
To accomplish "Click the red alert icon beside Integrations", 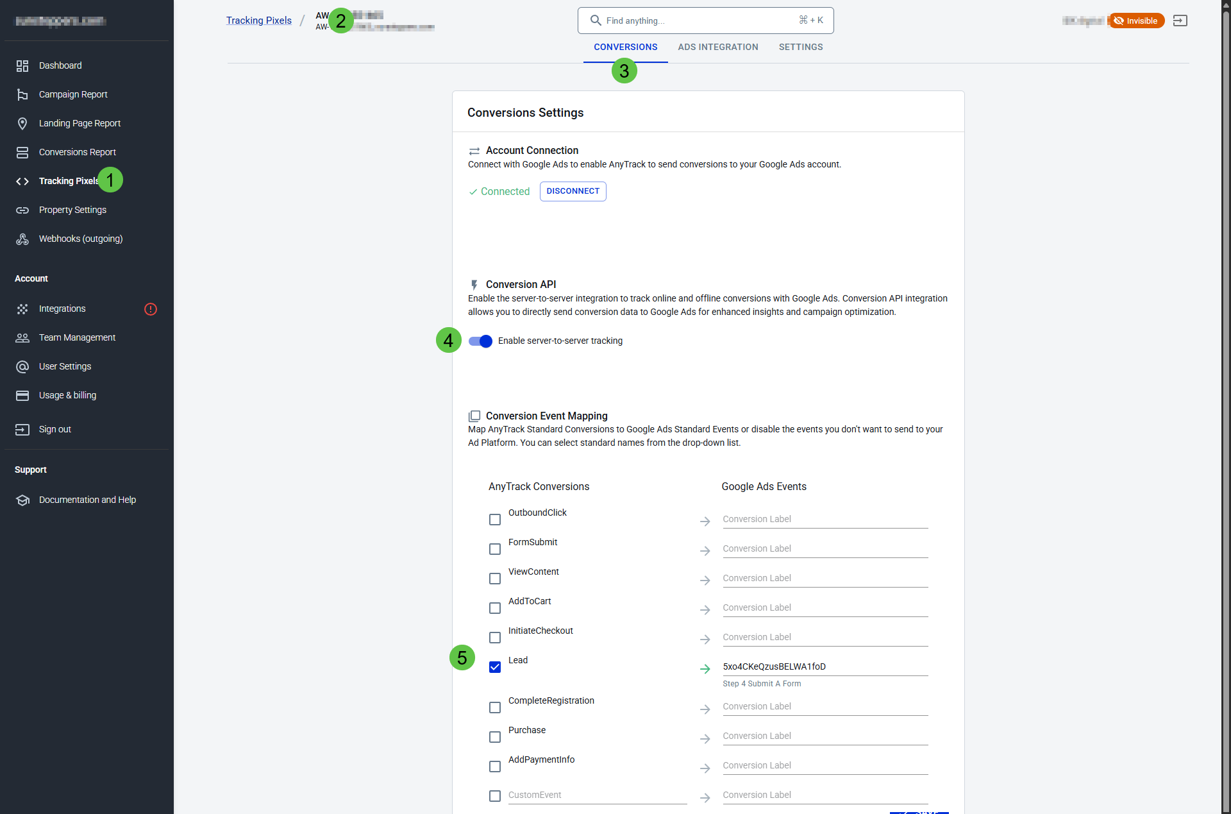I will click(x=151, y=309).
